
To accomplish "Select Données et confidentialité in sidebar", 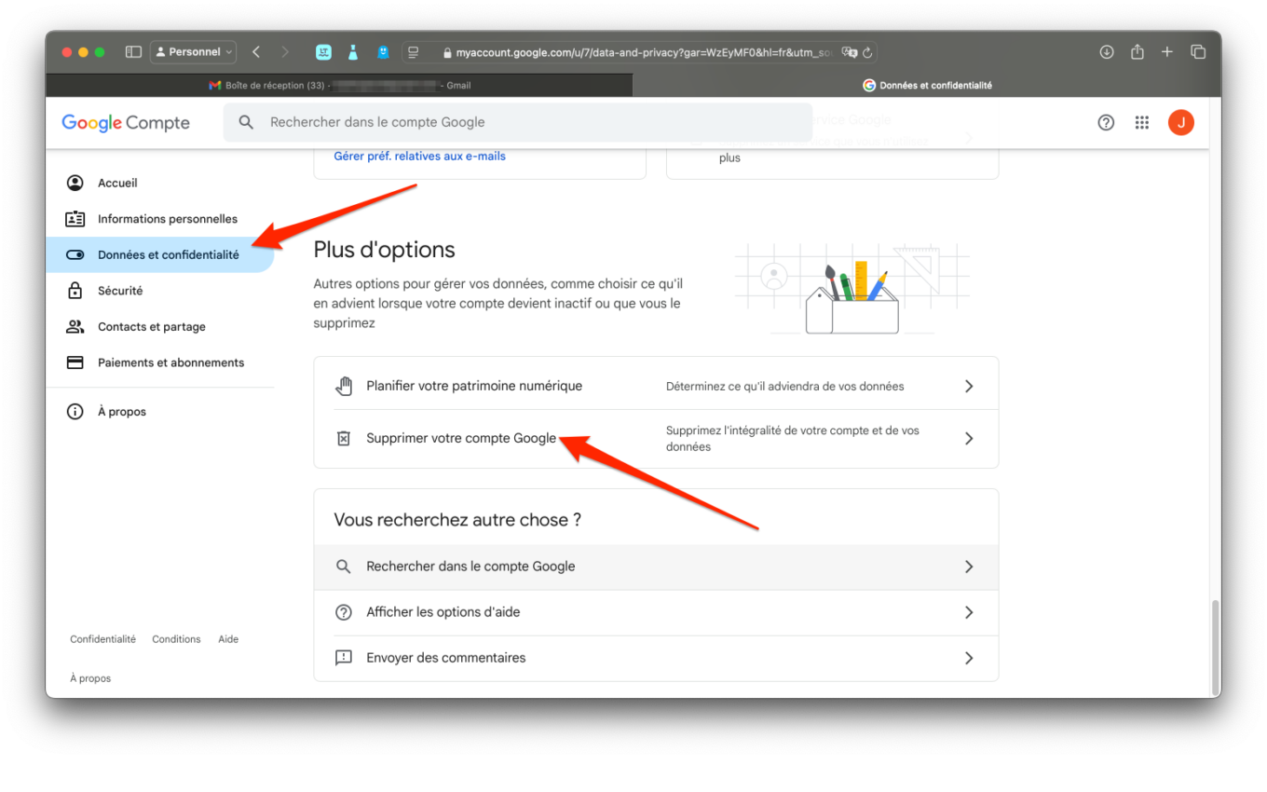I will pyautogui.click(x=160, y=255).
